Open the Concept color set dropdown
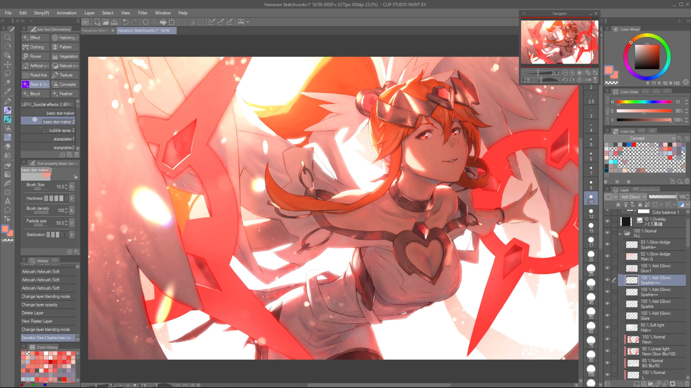 click(640, 138)
